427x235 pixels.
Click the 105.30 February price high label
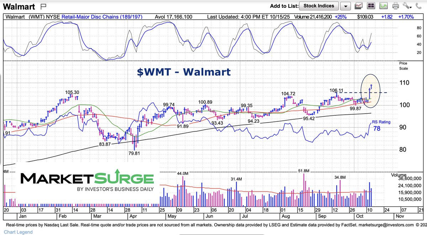pos(72,92)
